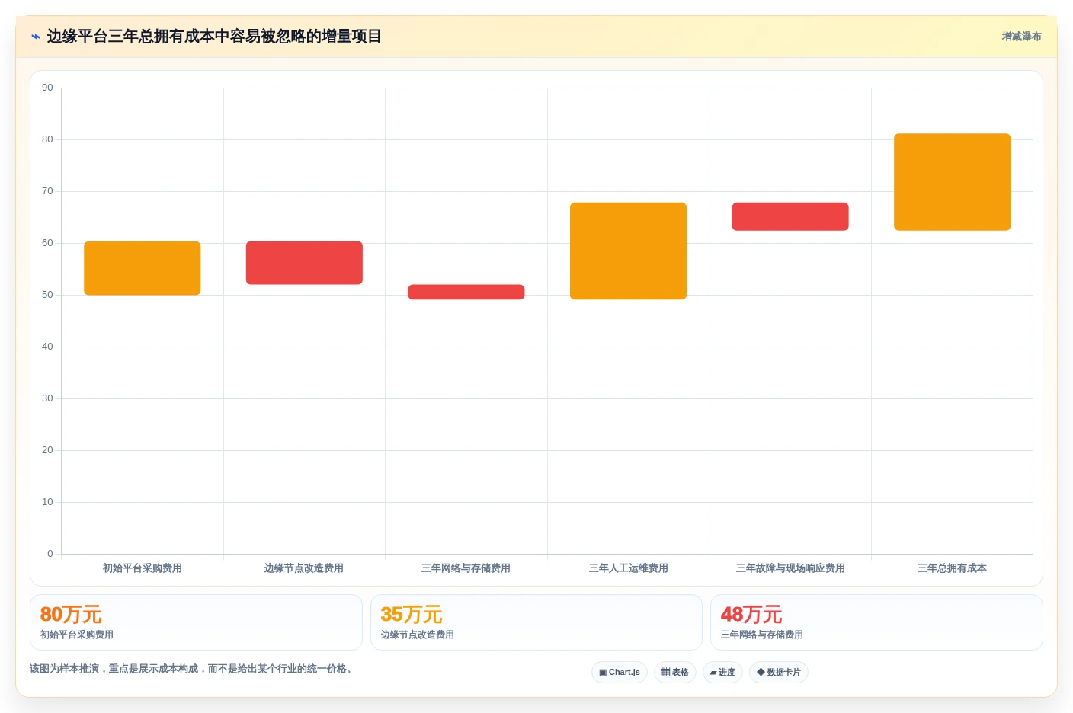Click the orange 三年总拥有成本 bar
The width and height of the screenshot is (1073, 713).
click(952, 182)
